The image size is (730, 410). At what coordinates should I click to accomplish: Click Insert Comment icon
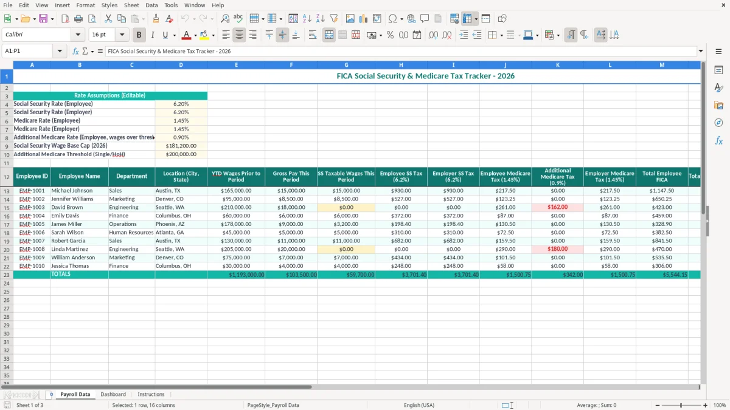click(425, 19)
